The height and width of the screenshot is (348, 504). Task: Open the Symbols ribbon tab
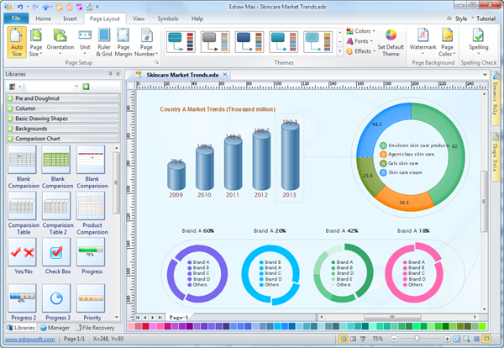coord(168,18)
